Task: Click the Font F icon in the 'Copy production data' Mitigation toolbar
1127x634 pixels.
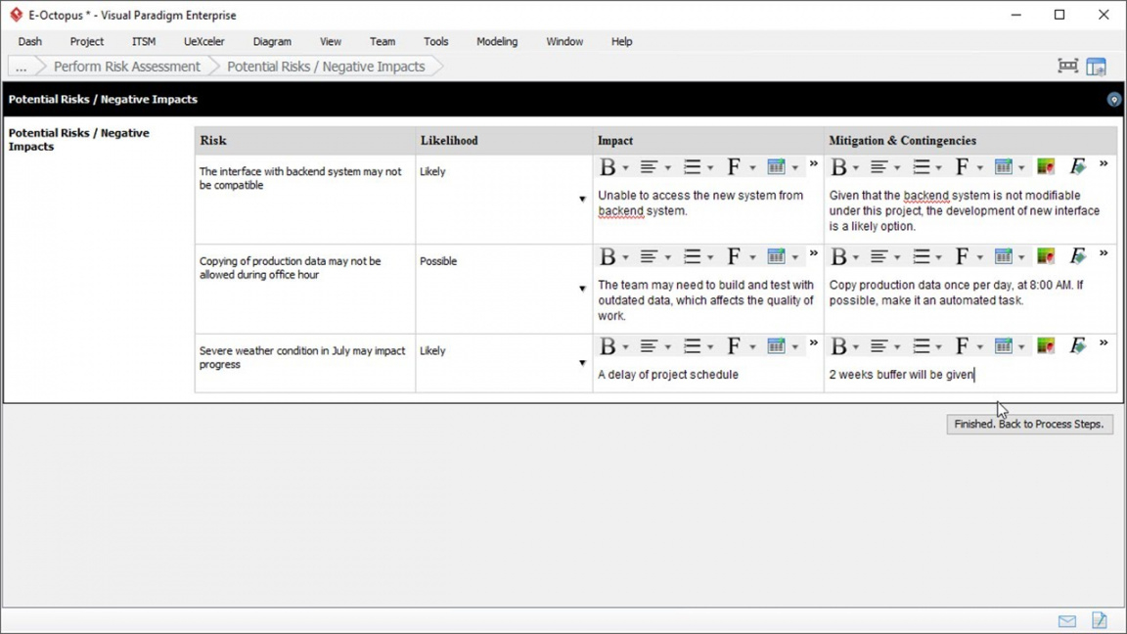Action: [963, 256]
